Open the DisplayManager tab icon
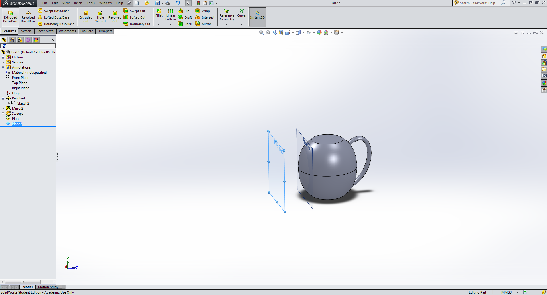This screenshot has height=295, width=547. 36,40
